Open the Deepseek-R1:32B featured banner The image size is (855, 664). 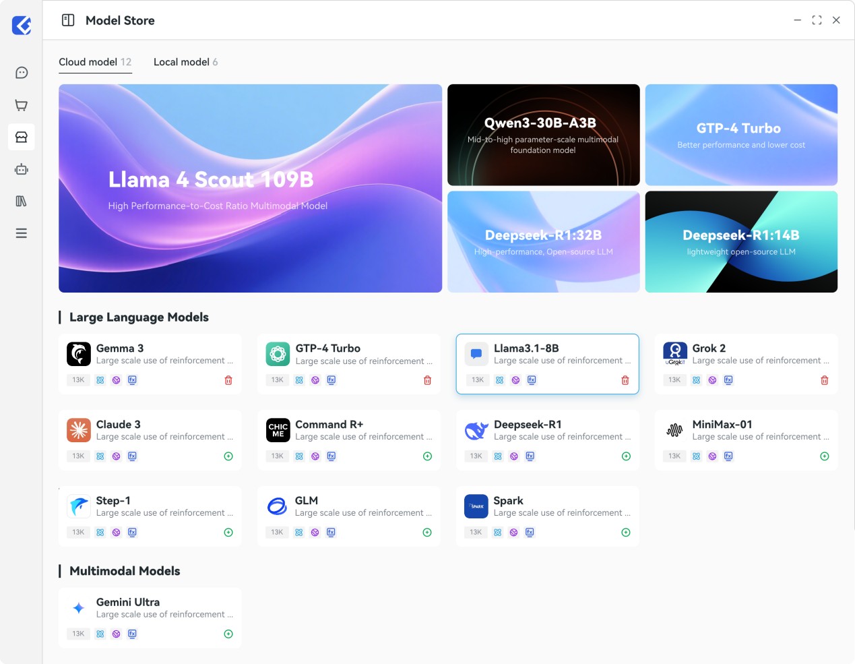point(543,241)
